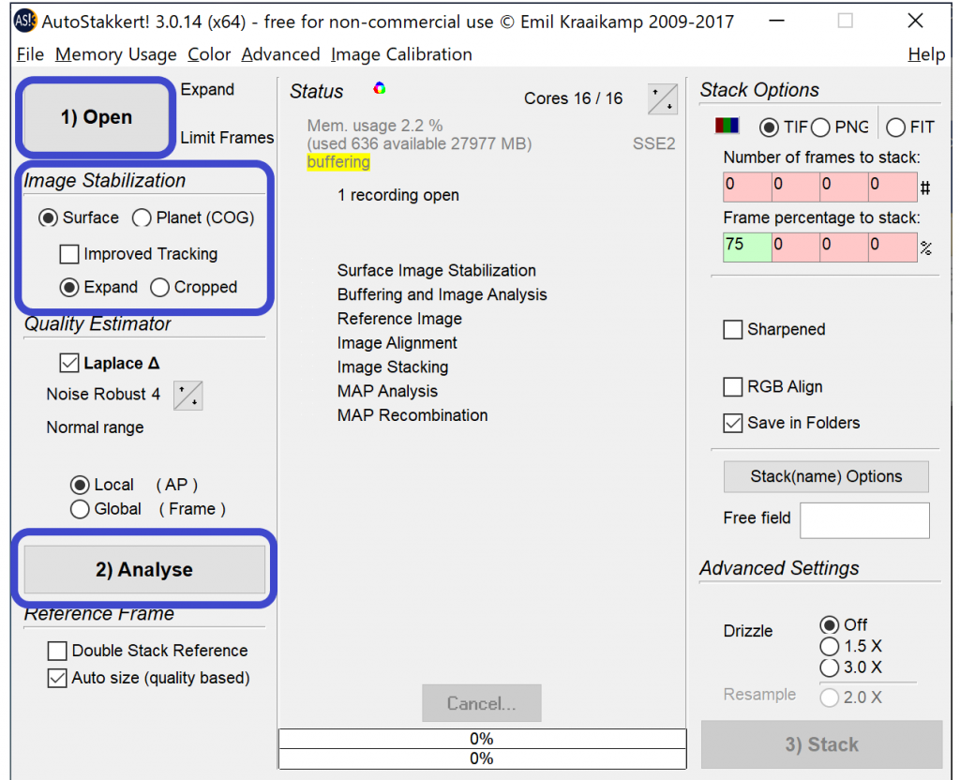Enable Improved Tracking checkbox

point(139,253)
